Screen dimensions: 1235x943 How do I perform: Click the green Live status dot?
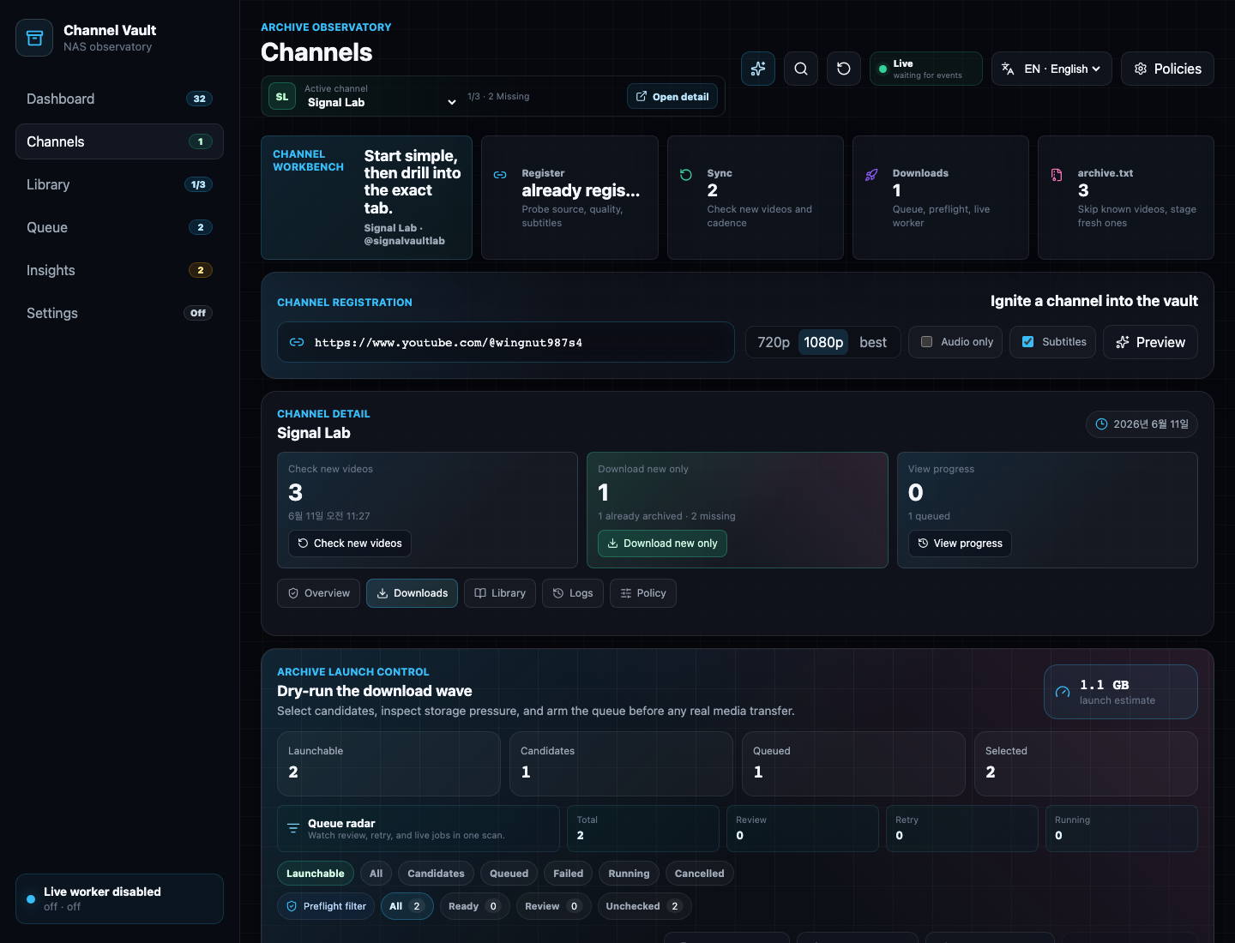883,69
